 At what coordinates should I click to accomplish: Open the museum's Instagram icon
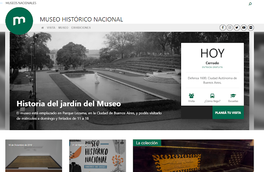230,28
